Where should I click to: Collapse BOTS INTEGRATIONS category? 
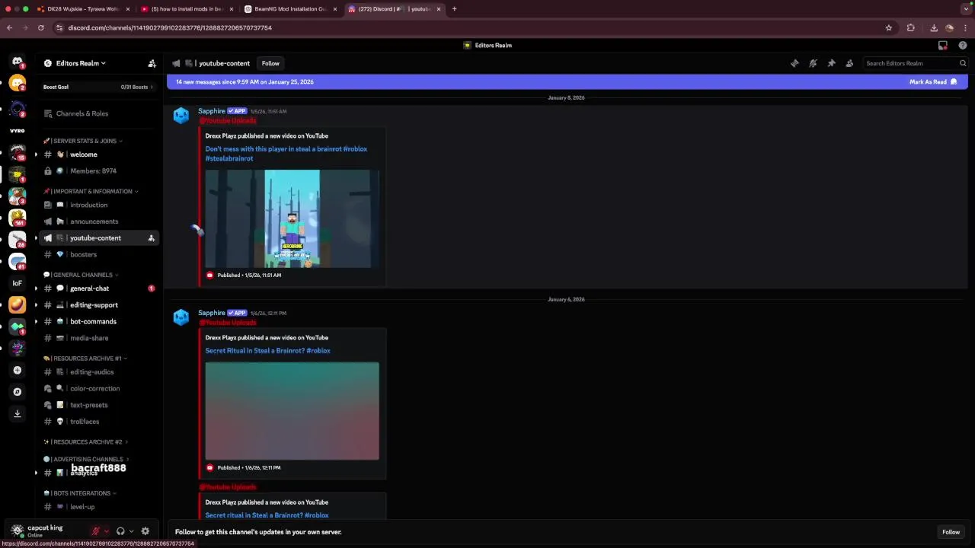point(80,493)
